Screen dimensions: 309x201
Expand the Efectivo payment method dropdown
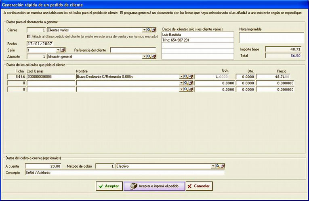(x=213, y=166)
